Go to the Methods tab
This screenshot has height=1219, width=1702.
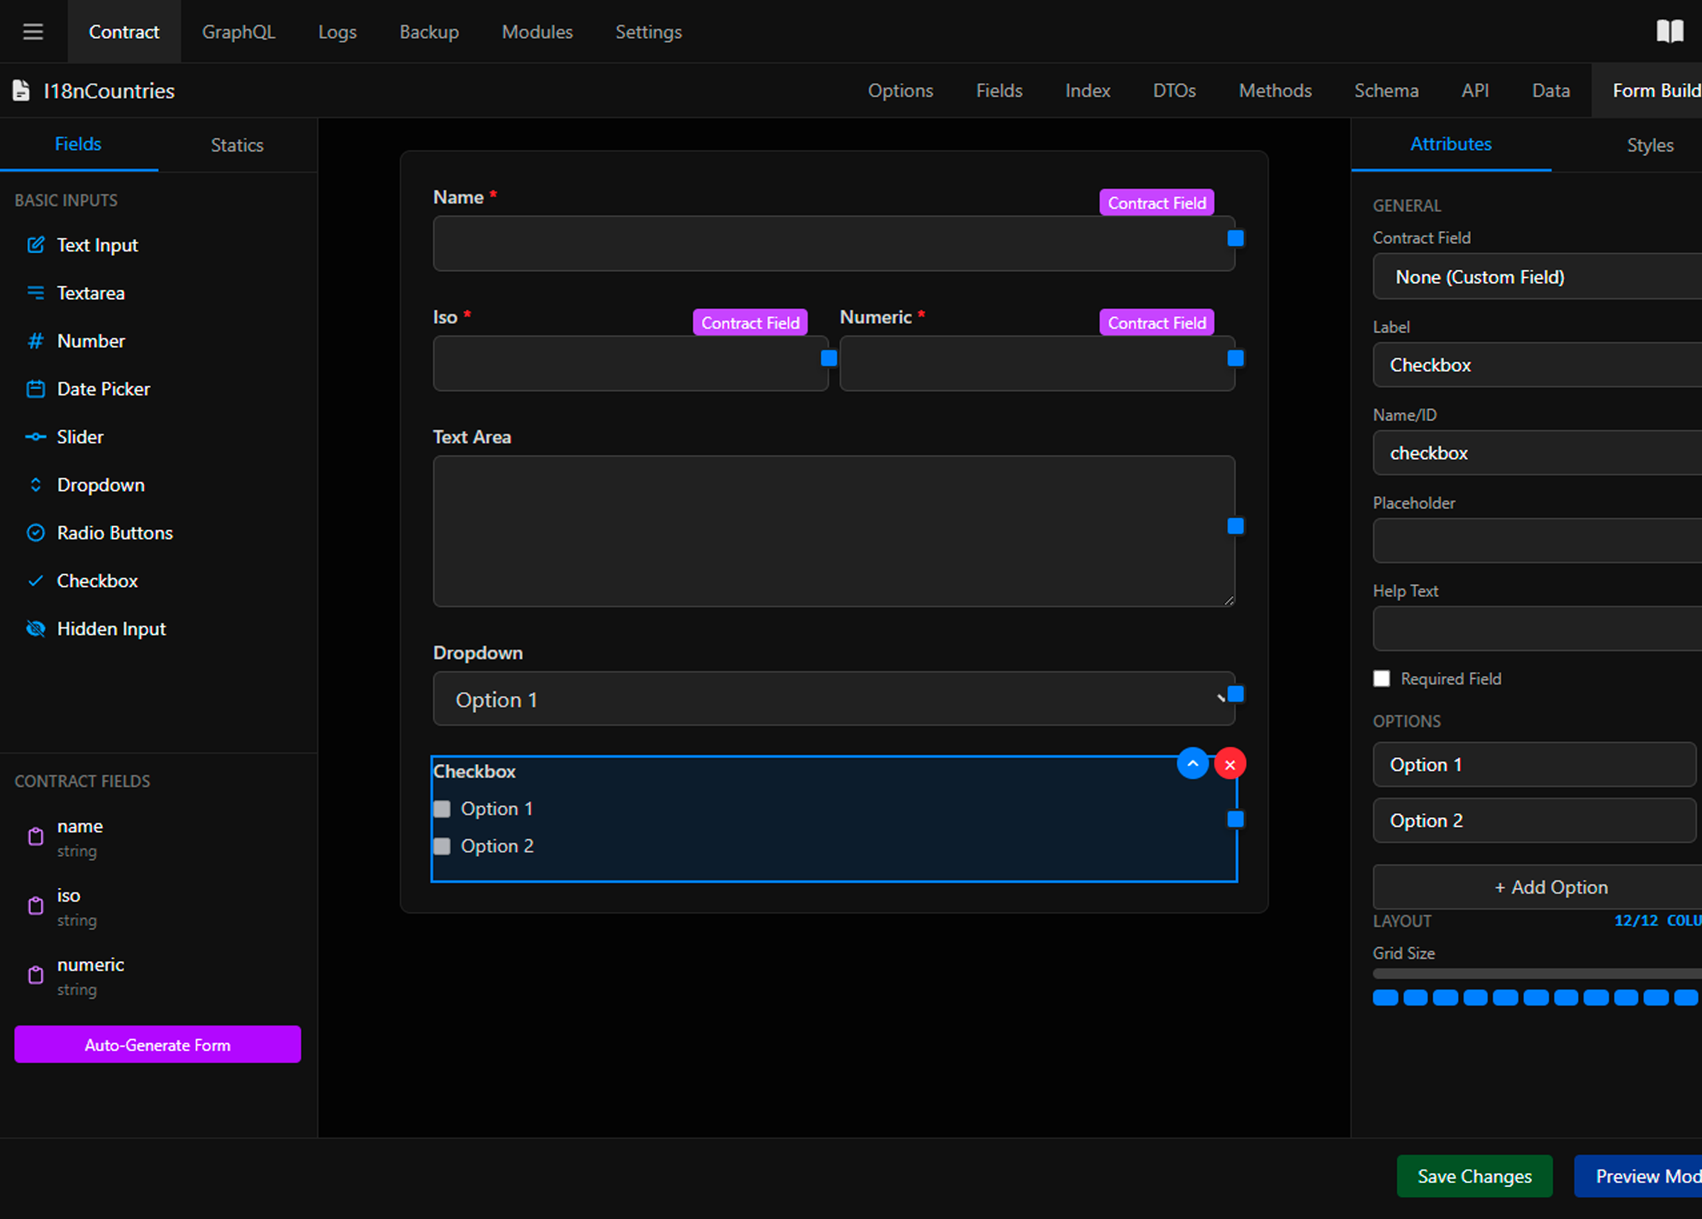(x=1275, y=91)
